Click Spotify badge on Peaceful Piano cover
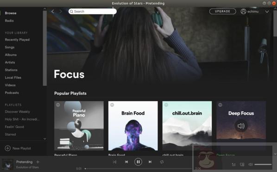 (58, 105)
